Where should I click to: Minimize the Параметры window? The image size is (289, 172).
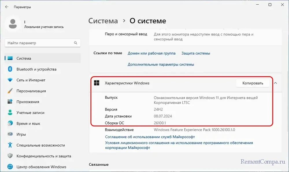pyautogui.click(x=257, y=5)
